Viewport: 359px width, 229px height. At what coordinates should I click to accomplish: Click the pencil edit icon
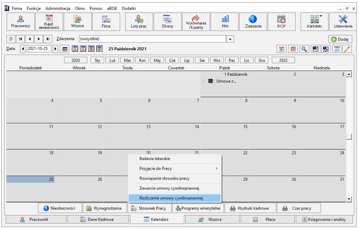(347, 49)
